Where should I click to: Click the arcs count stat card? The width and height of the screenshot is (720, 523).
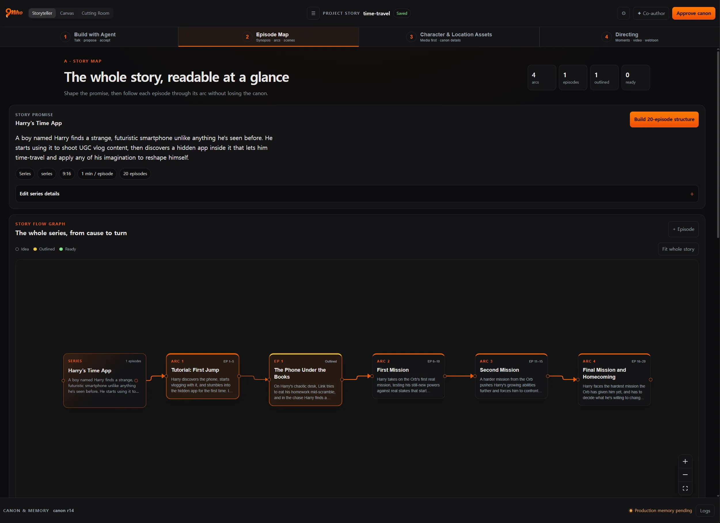point(542,78)
